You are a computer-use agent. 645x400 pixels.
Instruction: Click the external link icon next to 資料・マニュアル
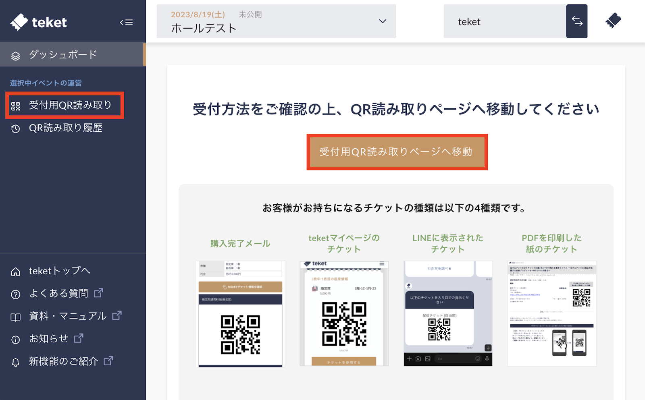[x=117, y=315]
